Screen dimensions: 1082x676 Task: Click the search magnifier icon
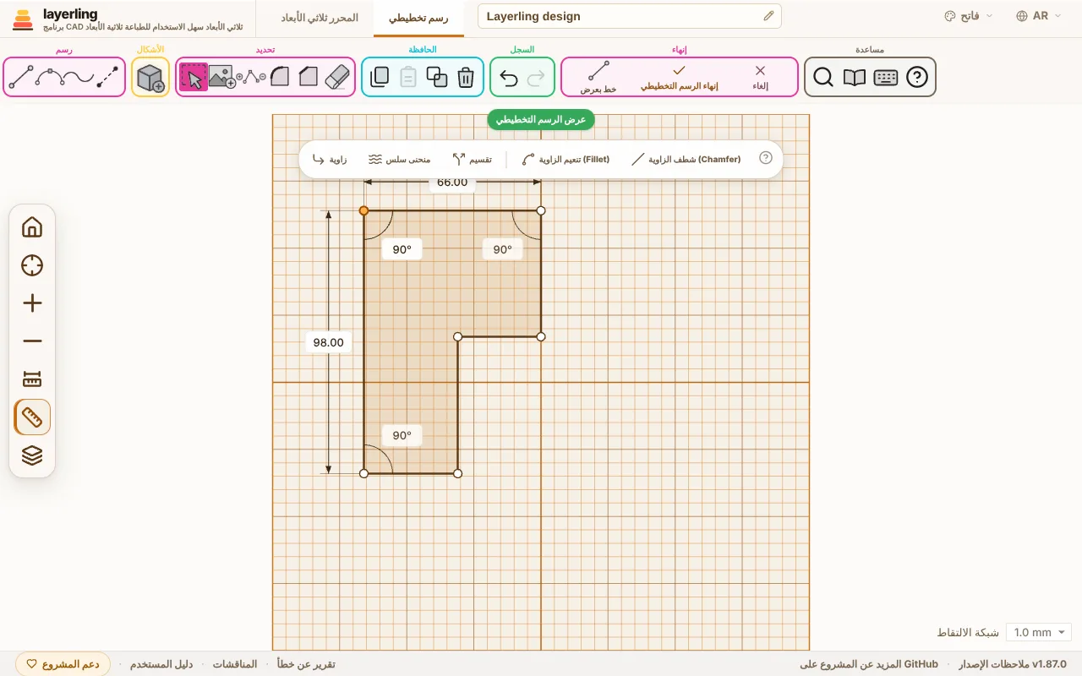pos(823,78)
